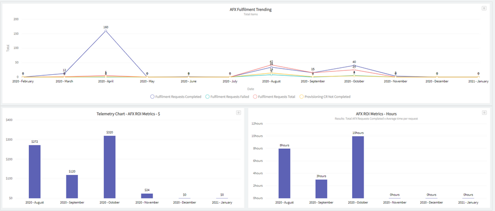
Task: Click the 8hours August bar
Action: click(x=284, y=173)
